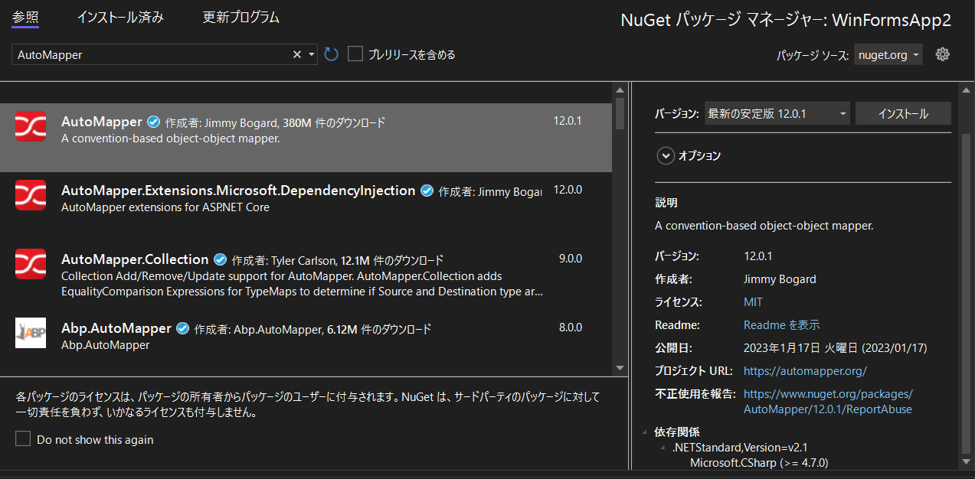Viewport: 975px width, 479px height.
Task: Click the インストール button
Action: coord(903,112)
